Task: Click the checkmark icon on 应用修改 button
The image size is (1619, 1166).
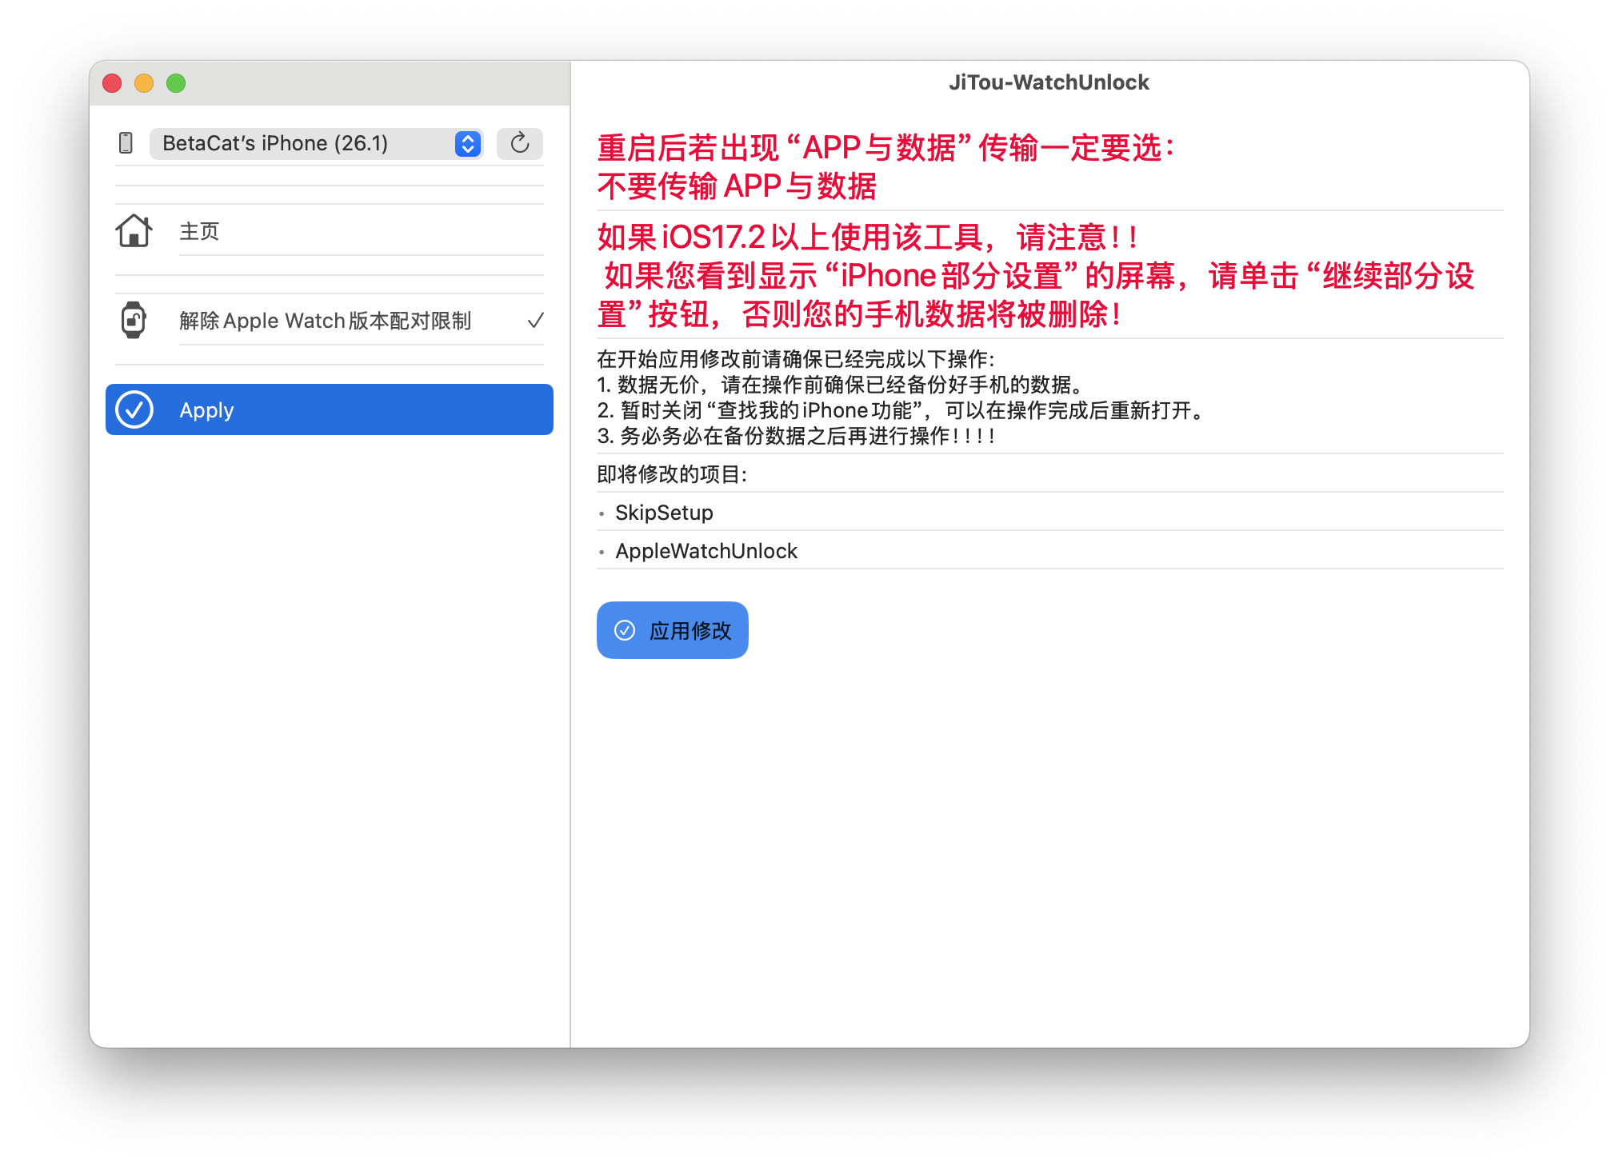Action: [x=626, y=630]
